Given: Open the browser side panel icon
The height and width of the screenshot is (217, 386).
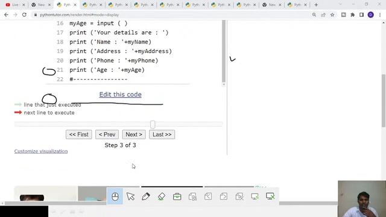Looking at the screenshot, I should coord(361,14).
